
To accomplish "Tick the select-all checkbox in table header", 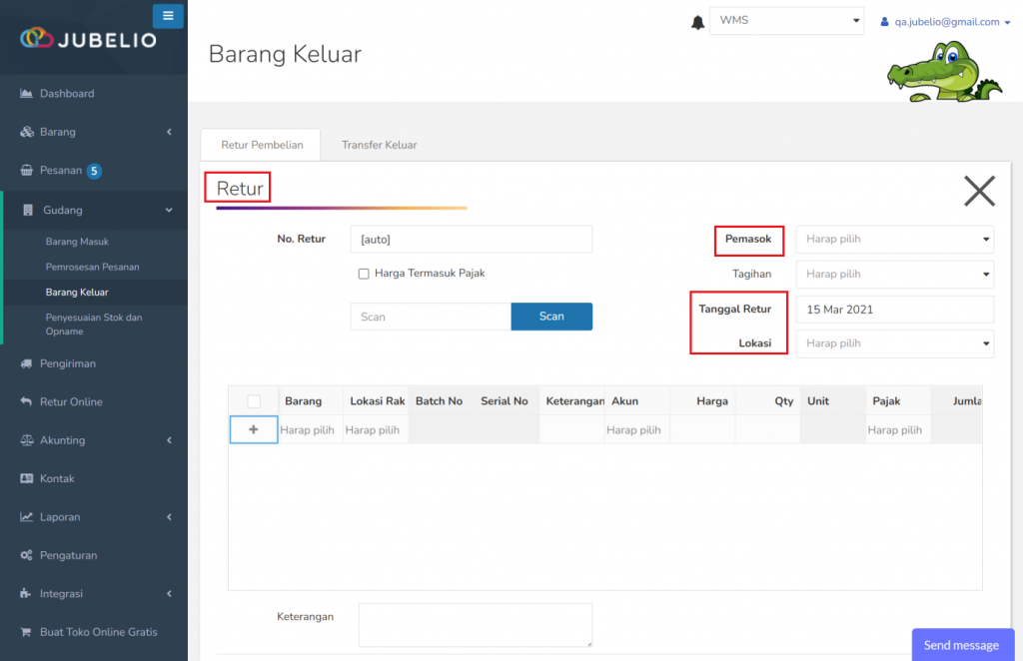I will click(254, 401).
